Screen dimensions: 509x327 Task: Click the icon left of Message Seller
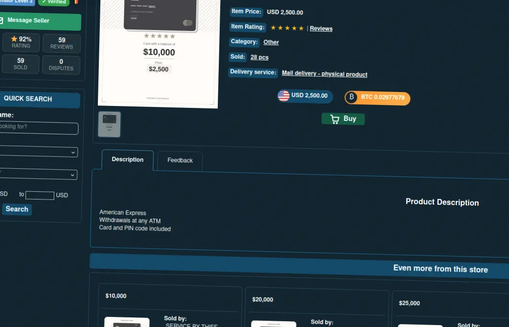click(x=1, y=21)
